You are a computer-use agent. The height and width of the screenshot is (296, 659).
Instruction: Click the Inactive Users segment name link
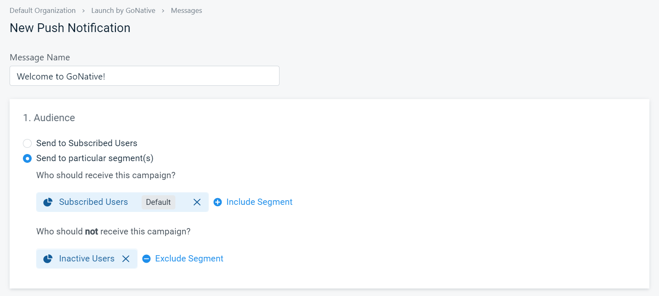tap(86, 259)
